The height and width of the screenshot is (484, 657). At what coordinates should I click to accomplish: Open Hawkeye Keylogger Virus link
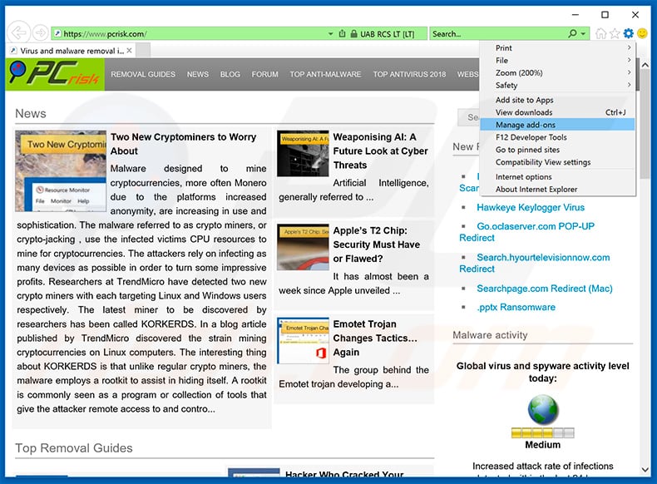[531, 207]
